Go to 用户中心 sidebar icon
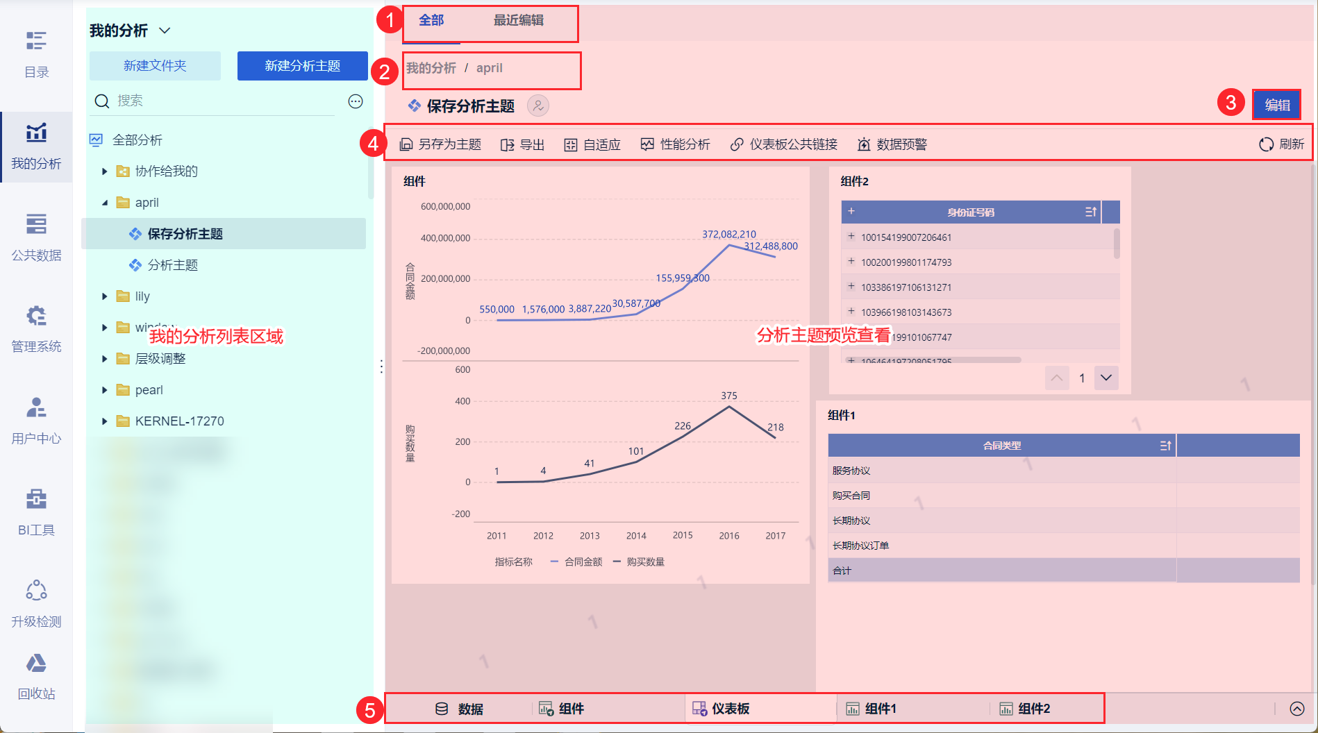 (x=36, y=407)
